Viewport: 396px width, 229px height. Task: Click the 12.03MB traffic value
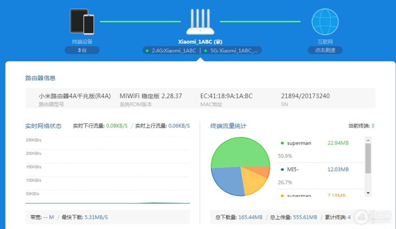pos(338,169)
